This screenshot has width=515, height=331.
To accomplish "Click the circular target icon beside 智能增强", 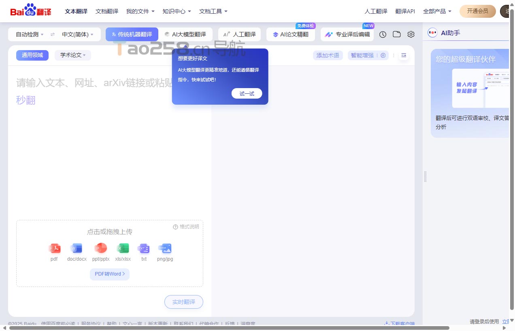I will 383,55.
